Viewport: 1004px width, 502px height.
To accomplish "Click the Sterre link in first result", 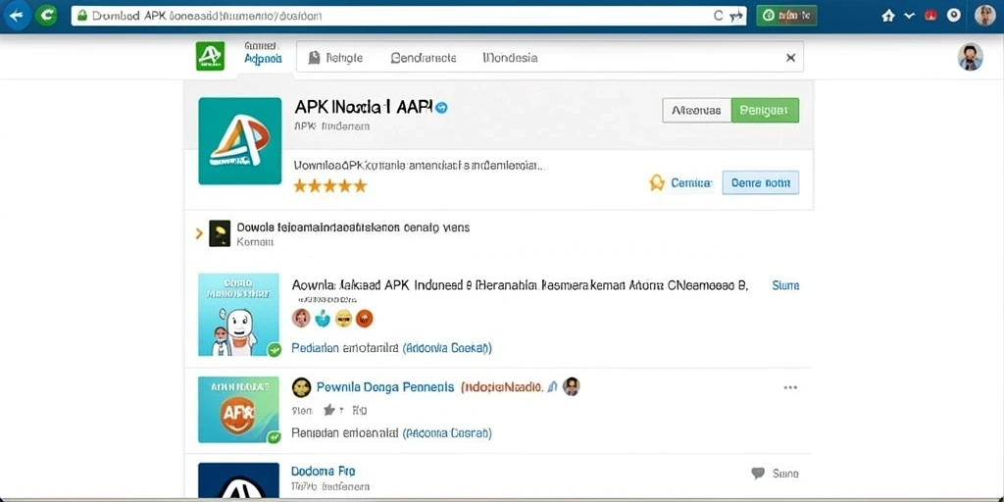I will pyautogui.click(x=785, y=285).
